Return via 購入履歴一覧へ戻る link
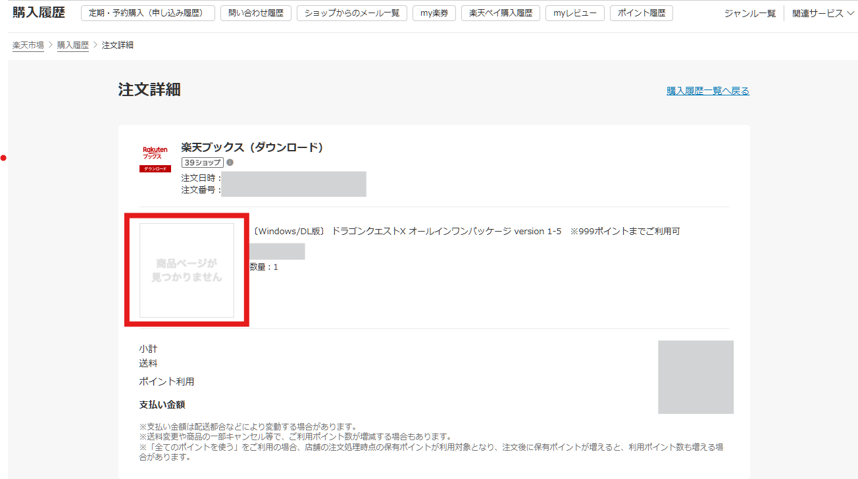 (x=708, y=91)
